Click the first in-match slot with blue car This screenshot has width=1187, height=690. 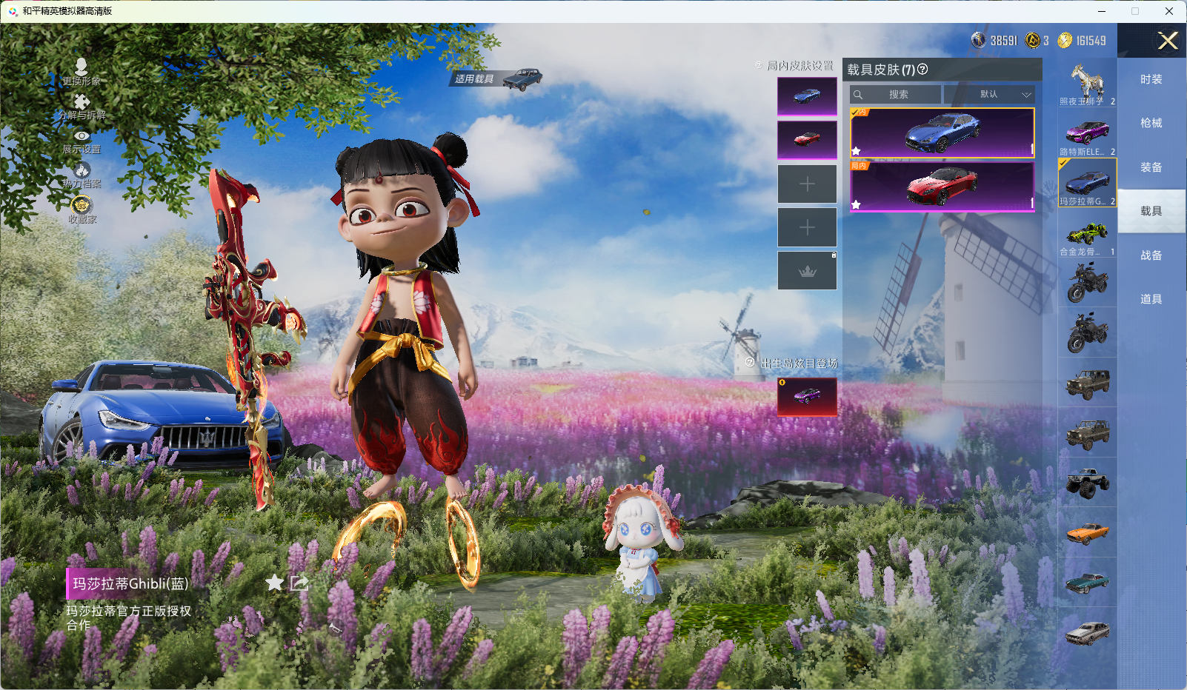pos(807,96)
